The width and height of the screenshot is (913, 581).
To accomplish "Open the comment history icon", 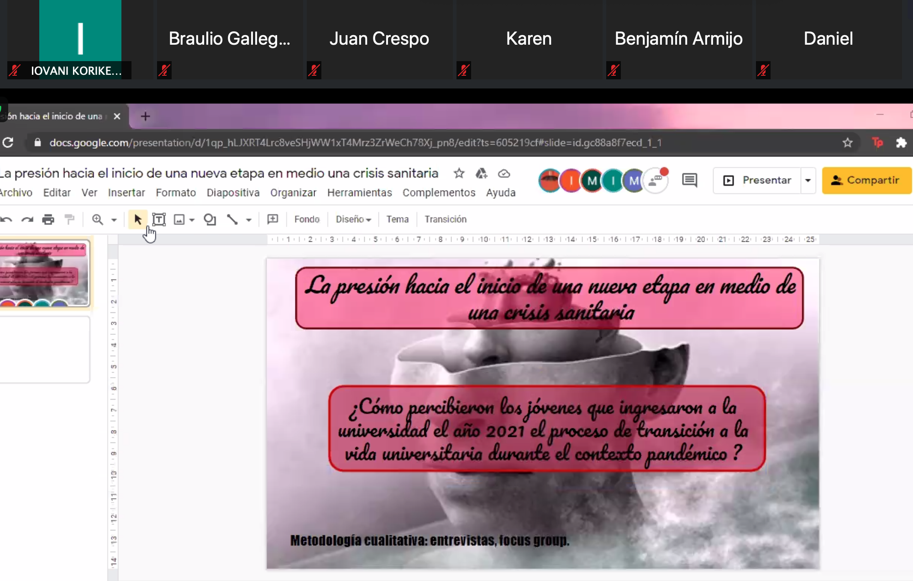I will click(x=689, y=180).
